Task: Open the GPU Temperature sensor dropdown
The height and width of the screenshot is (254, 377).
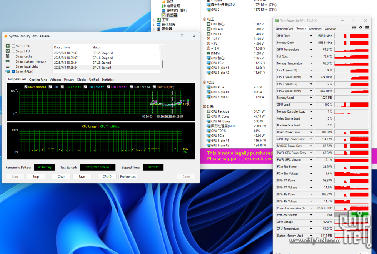Action: 311,50
